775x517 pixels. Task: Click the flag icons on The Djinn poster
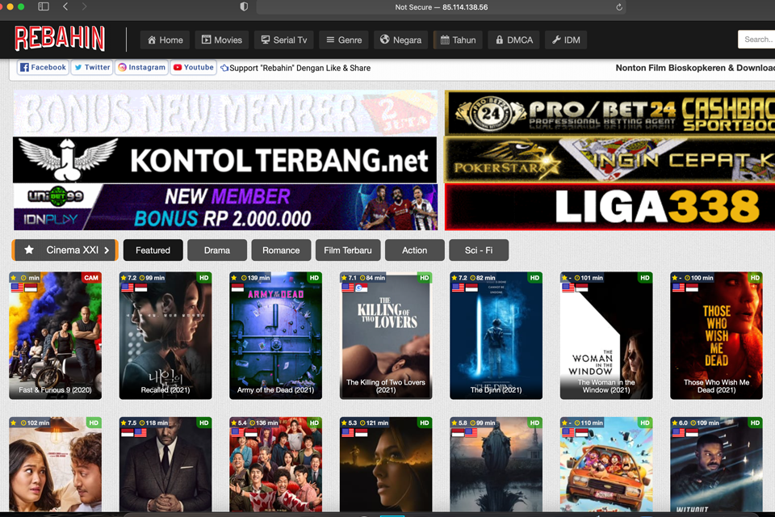tap(465, 288)
